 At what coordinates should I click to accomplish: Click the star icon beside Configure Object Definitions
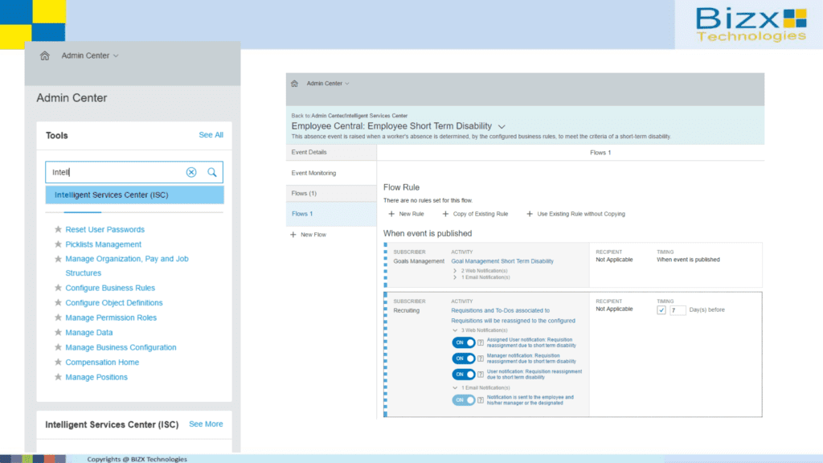pyautogui.click(x=58, y=302)
